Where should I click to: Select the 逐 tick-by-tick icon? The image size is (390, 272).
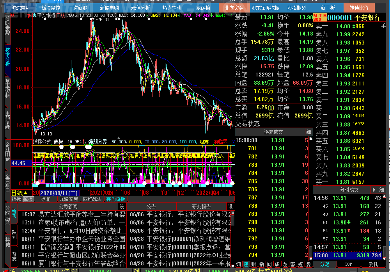(246, 264)
